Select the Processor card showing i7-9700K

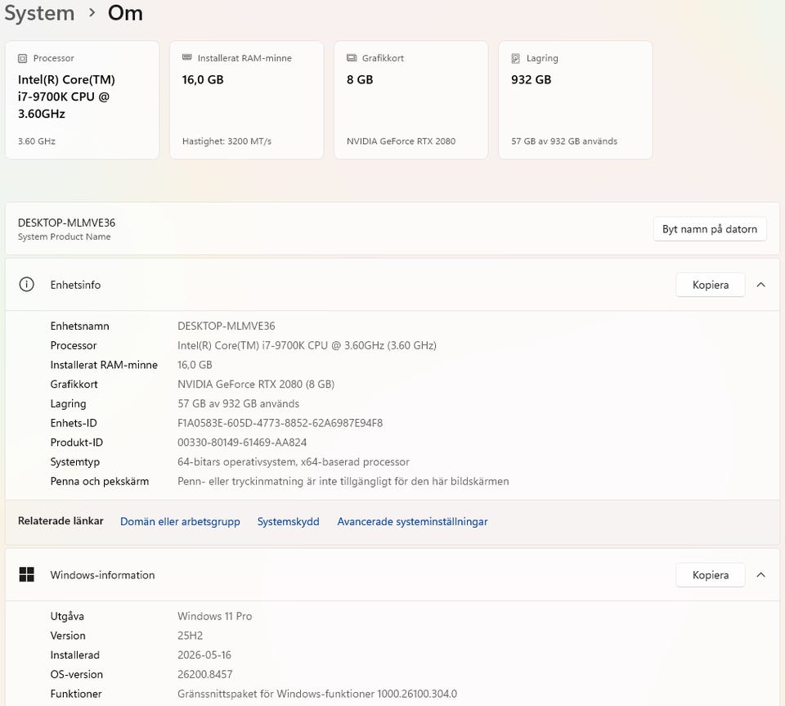point(82,100)
